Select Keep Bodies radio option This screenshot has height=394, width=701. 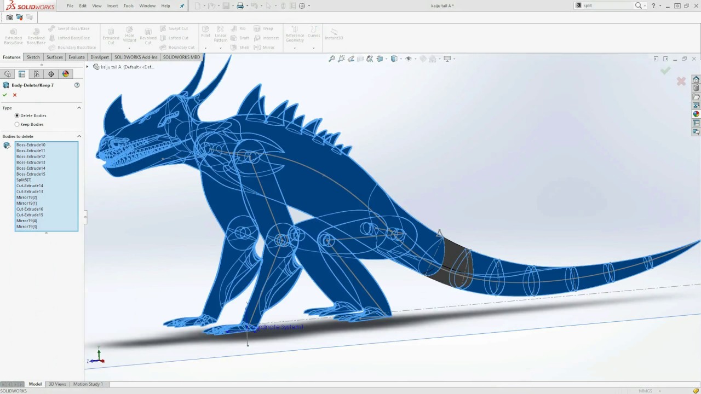point(17,124)
